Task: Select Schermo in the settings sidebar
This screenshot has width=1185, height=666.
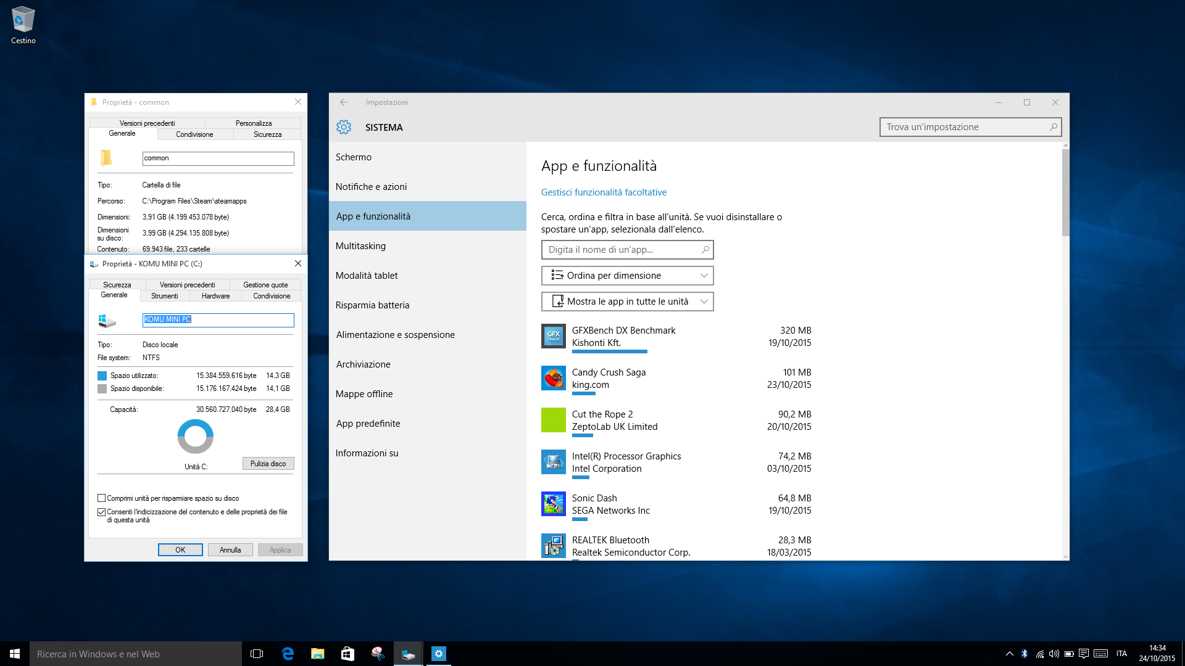Action: click(428, 157)
